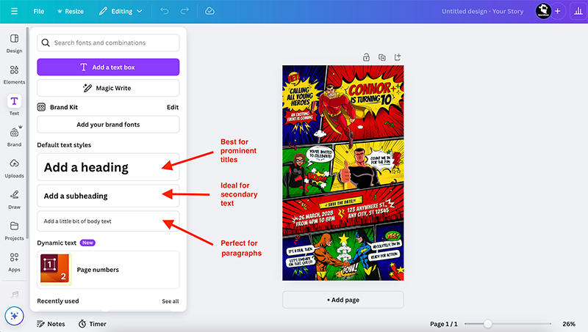This screenshot has height=332, width=588.
Task: Click the zoom level slider
Action: click(x=487, y=323)
